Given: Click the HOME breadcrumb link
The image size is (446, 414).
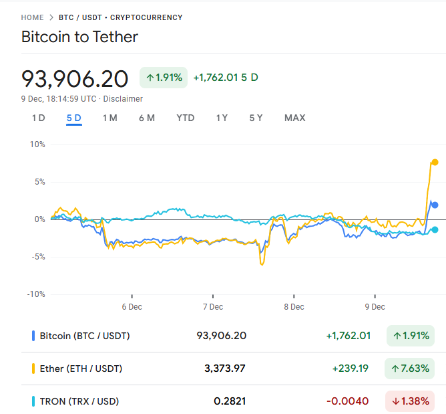Looking at the screenshot, I should [33, 17].
